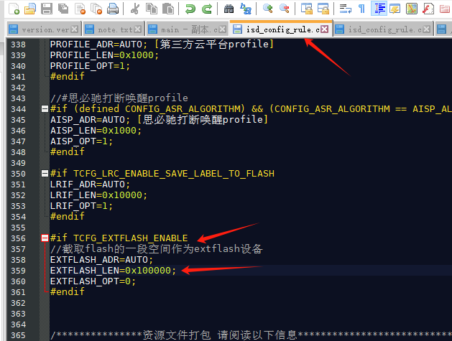Click the comment //截取flash的一段空间作为extflash设备
Image resolution: width=452 pixels, height=341 pixels.
157,249
